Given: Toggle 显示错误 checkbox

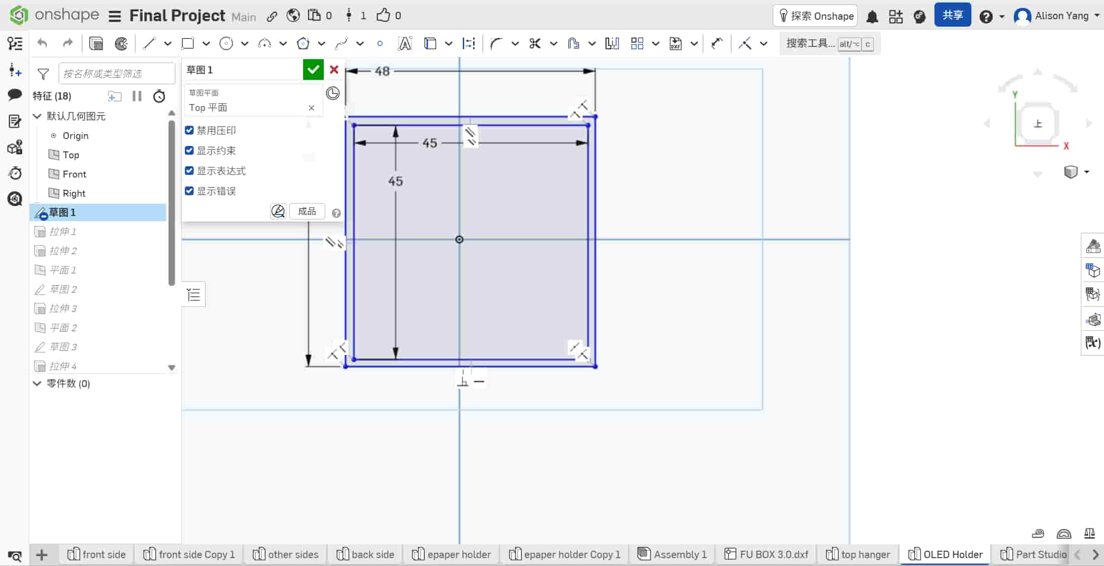Looking at the screenshot, I should 189,191.
